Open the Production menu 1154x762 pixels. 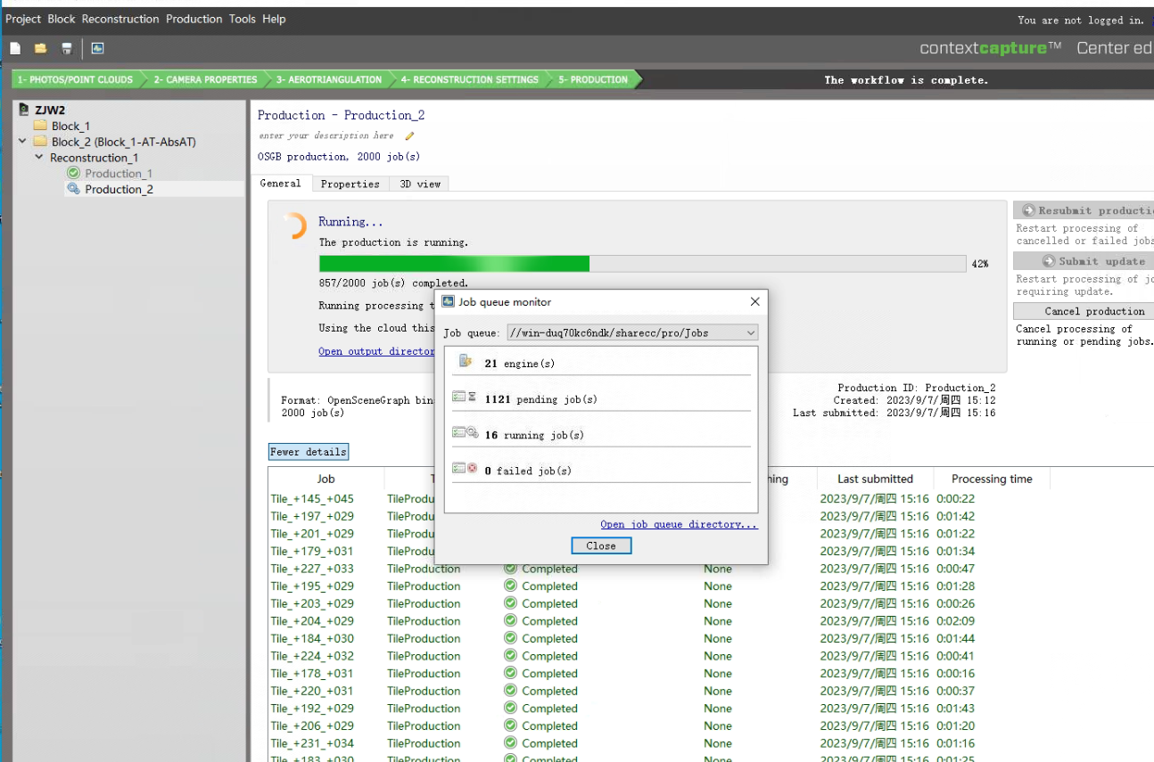coord(194,19)
